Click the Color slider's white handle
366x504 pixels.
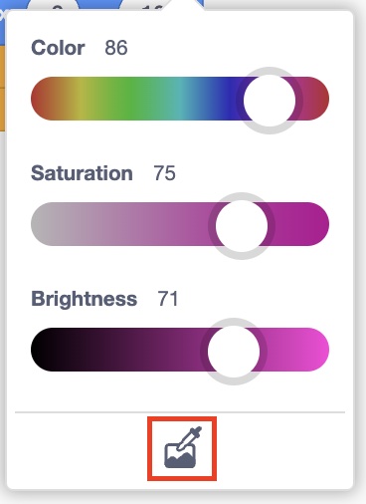click(x=270, y=101)
